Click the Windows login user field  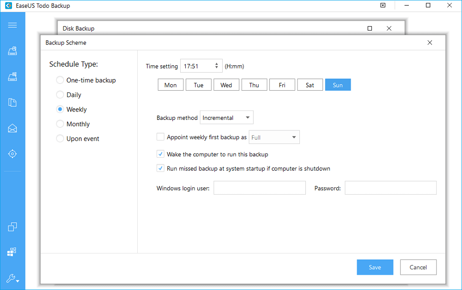pos(260,188)
